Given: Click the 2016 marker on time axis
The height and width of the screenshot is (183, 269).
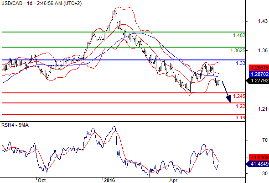Looking at the screenshot, I should click(109, 180).
